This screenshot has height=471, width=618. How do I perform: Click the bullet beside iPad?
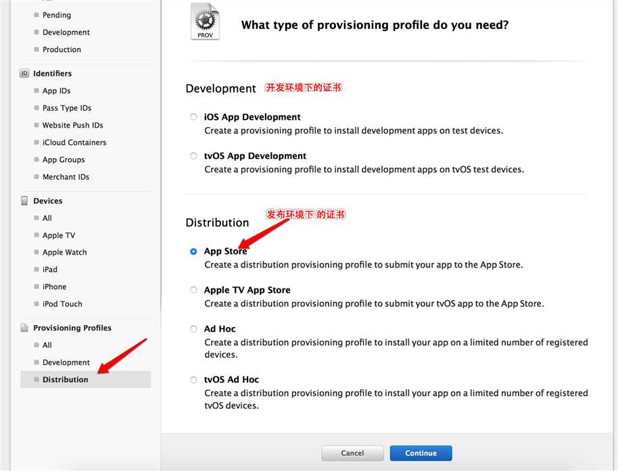(x=37, y=270)
